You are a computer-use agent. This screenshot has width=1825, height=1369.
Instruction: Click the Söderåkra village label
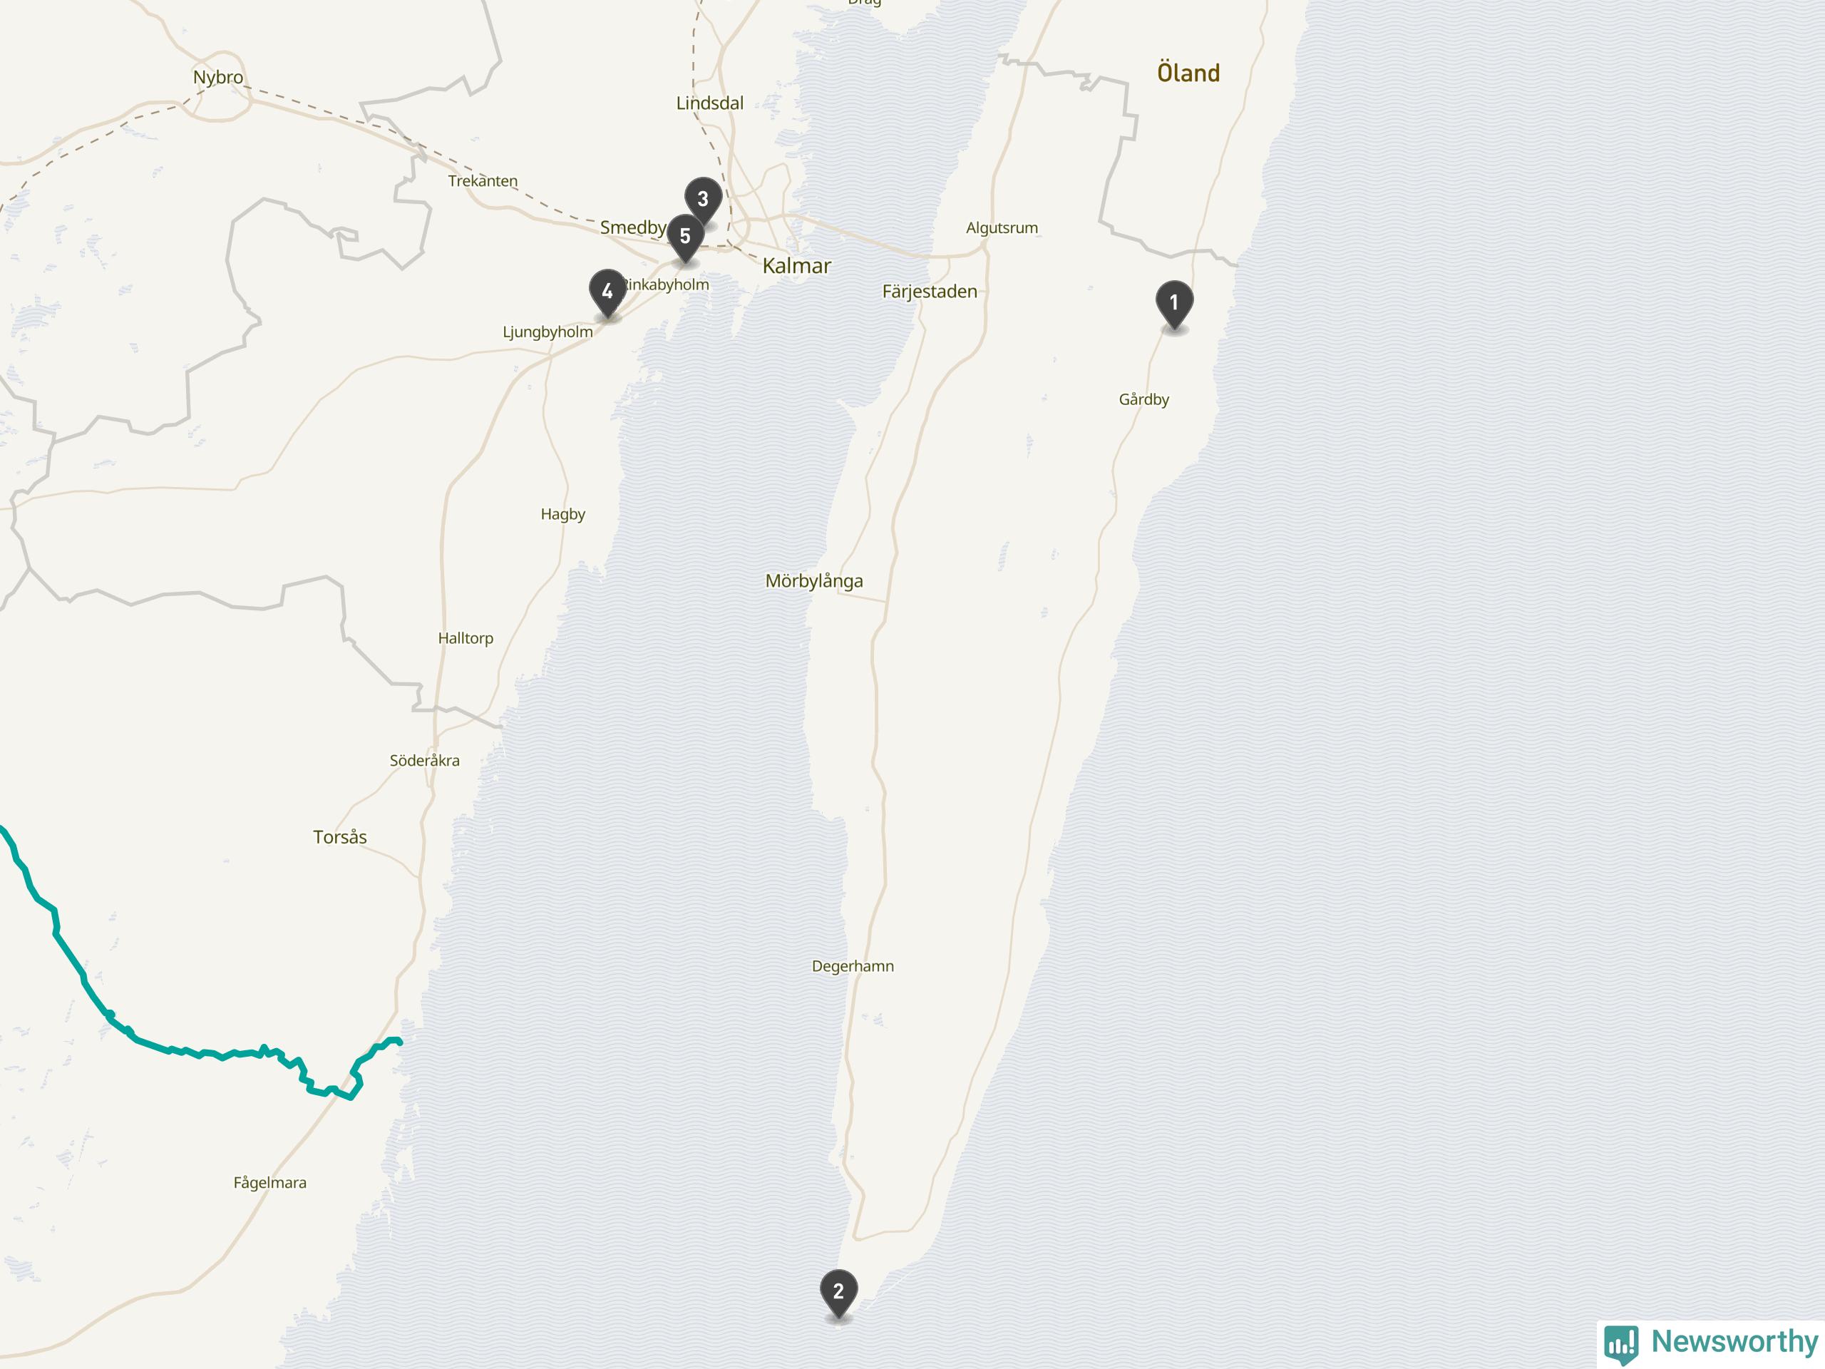(424, 761)
